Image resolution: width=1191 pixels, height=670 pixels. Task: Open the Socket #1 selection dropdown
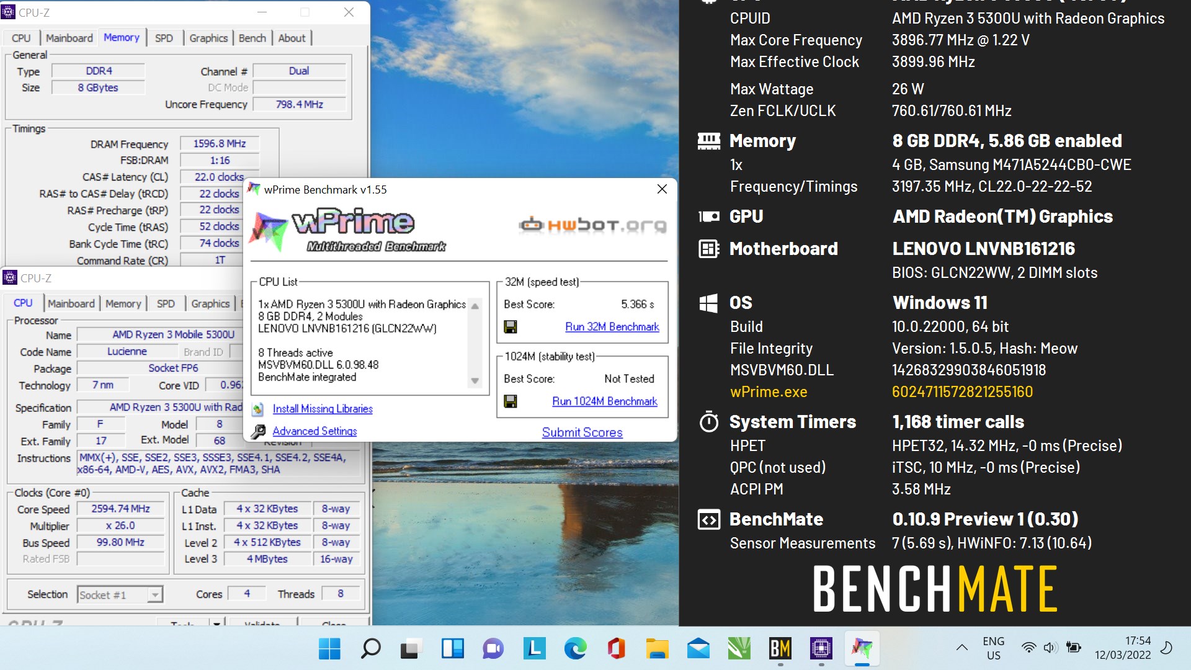pyautogui.click(x=120, y=594)
